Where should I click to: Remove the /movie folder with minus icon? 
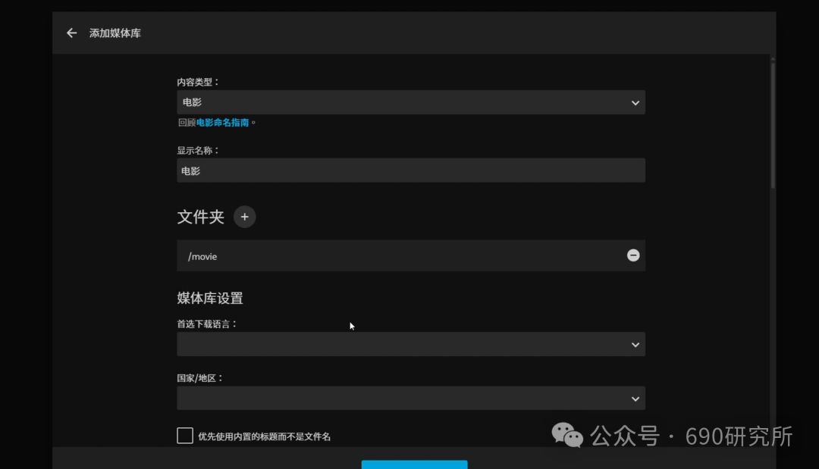tap(633, 255)
